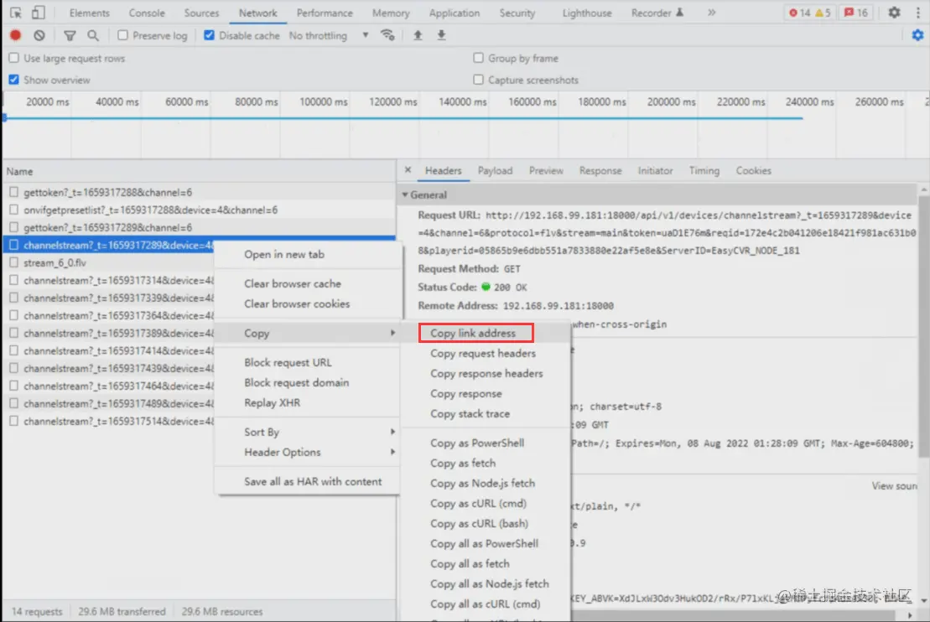This screenshot has height=622, width=930.
Task: Switch to the Response tab
Action: pos(600,171)
